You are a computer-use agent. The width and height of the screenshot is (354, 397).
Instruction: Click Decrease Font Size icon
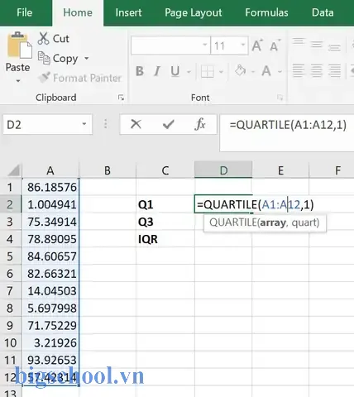point(275,45)
